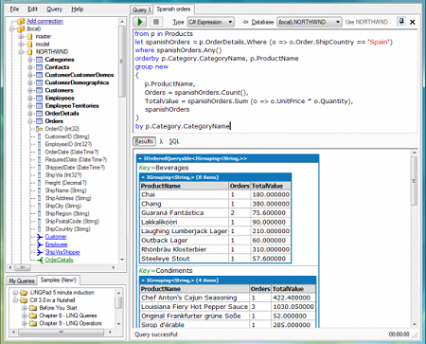Open the Help menu

[77, 9]
